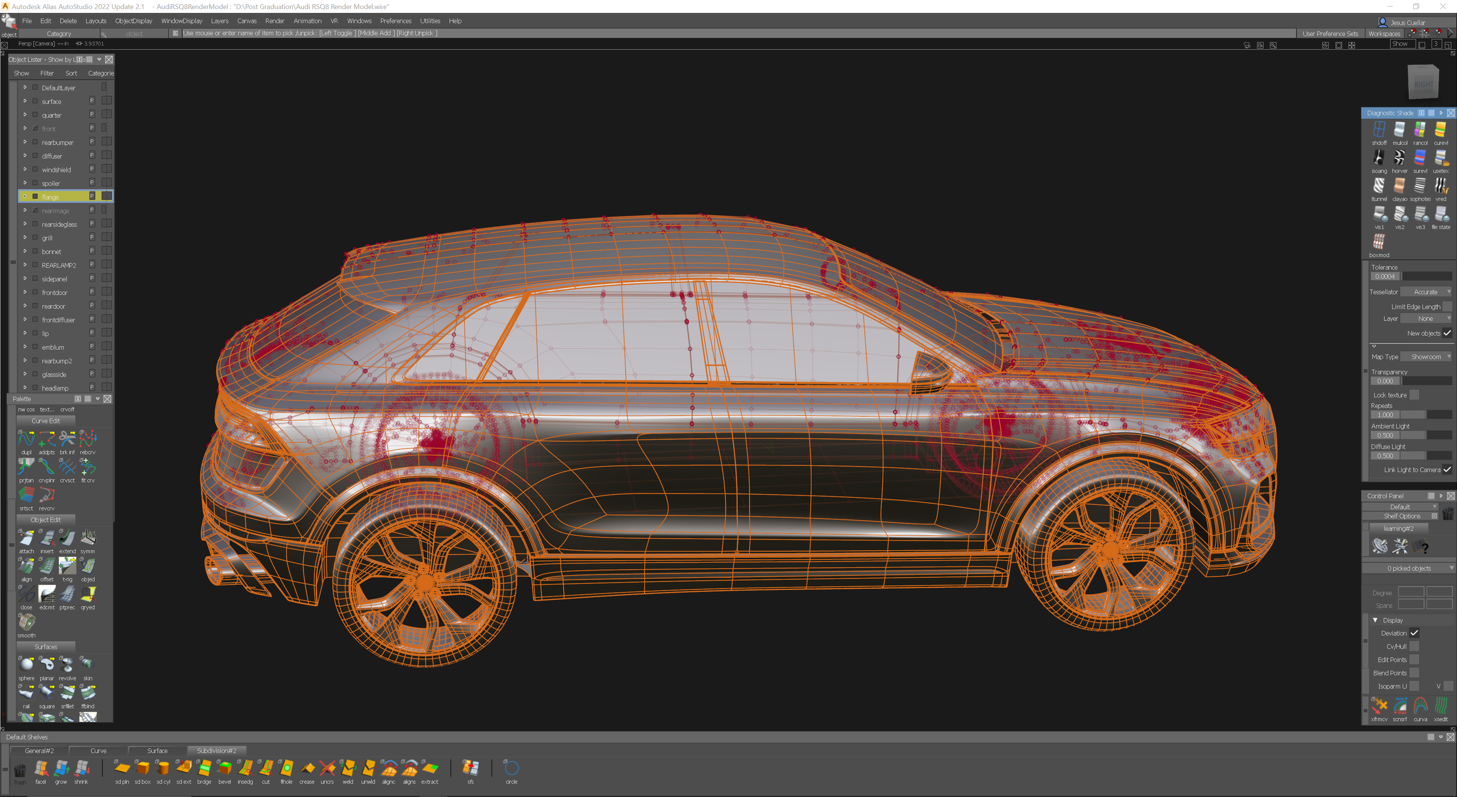Screen dimensions: 1457x797
Task: Select the revolve surface tool
Action: 67,665
